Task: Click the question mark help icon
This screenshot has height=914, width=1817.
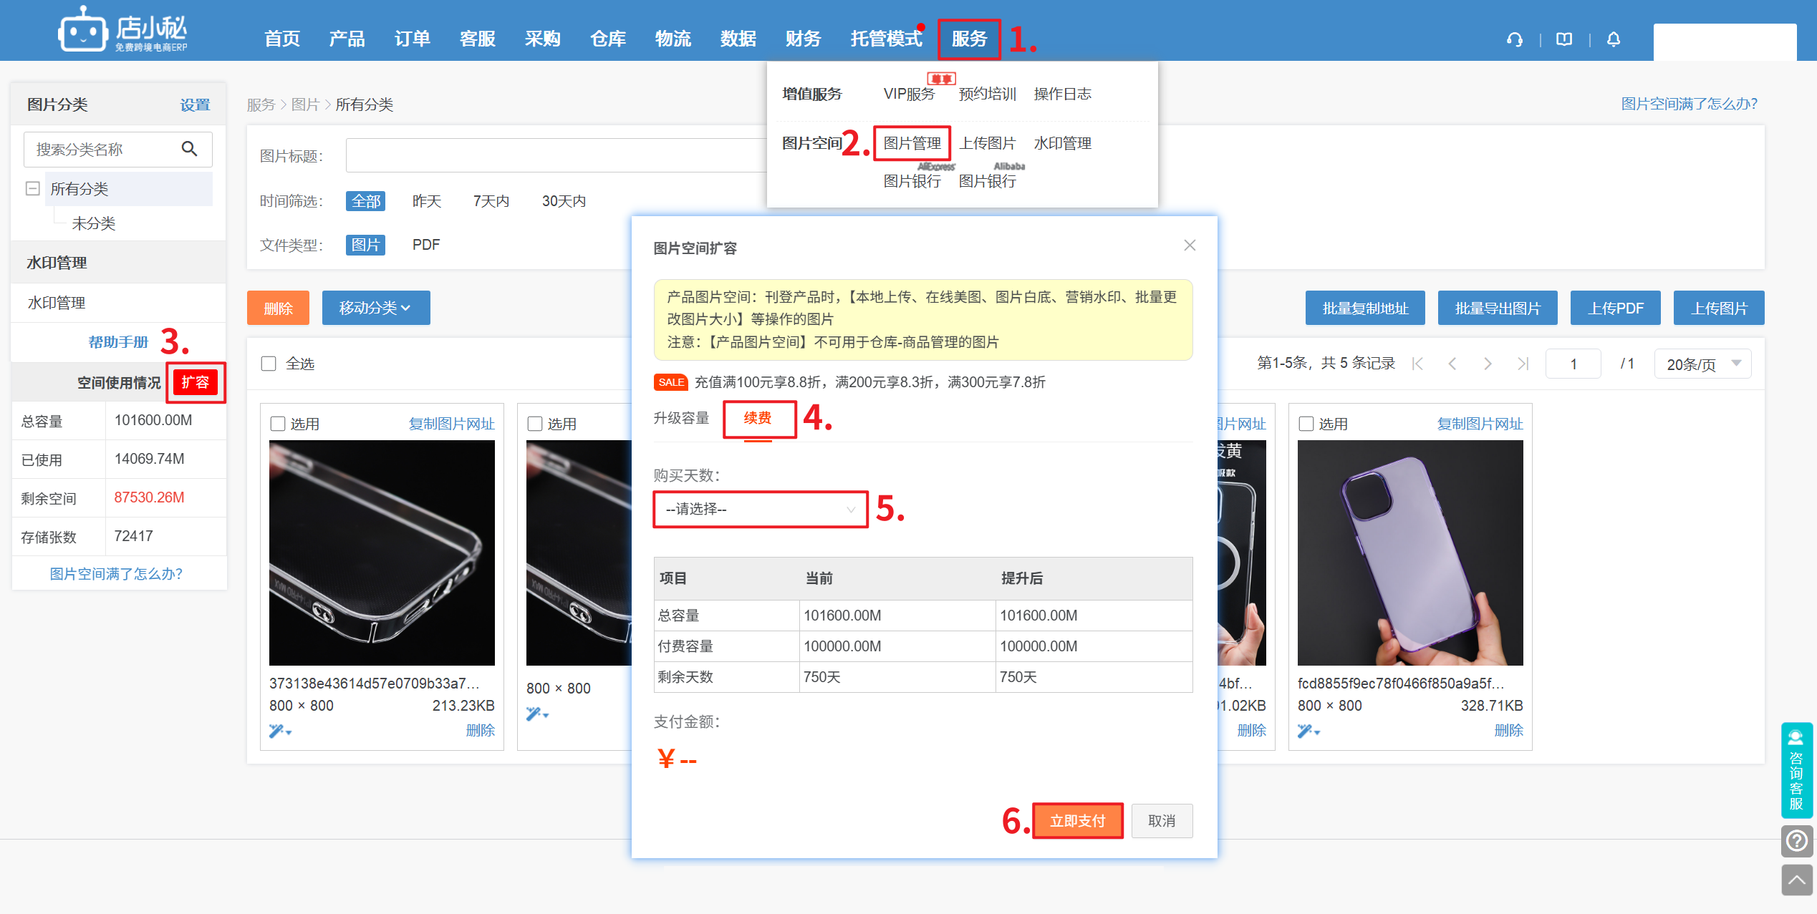Action: point(1796,840)
